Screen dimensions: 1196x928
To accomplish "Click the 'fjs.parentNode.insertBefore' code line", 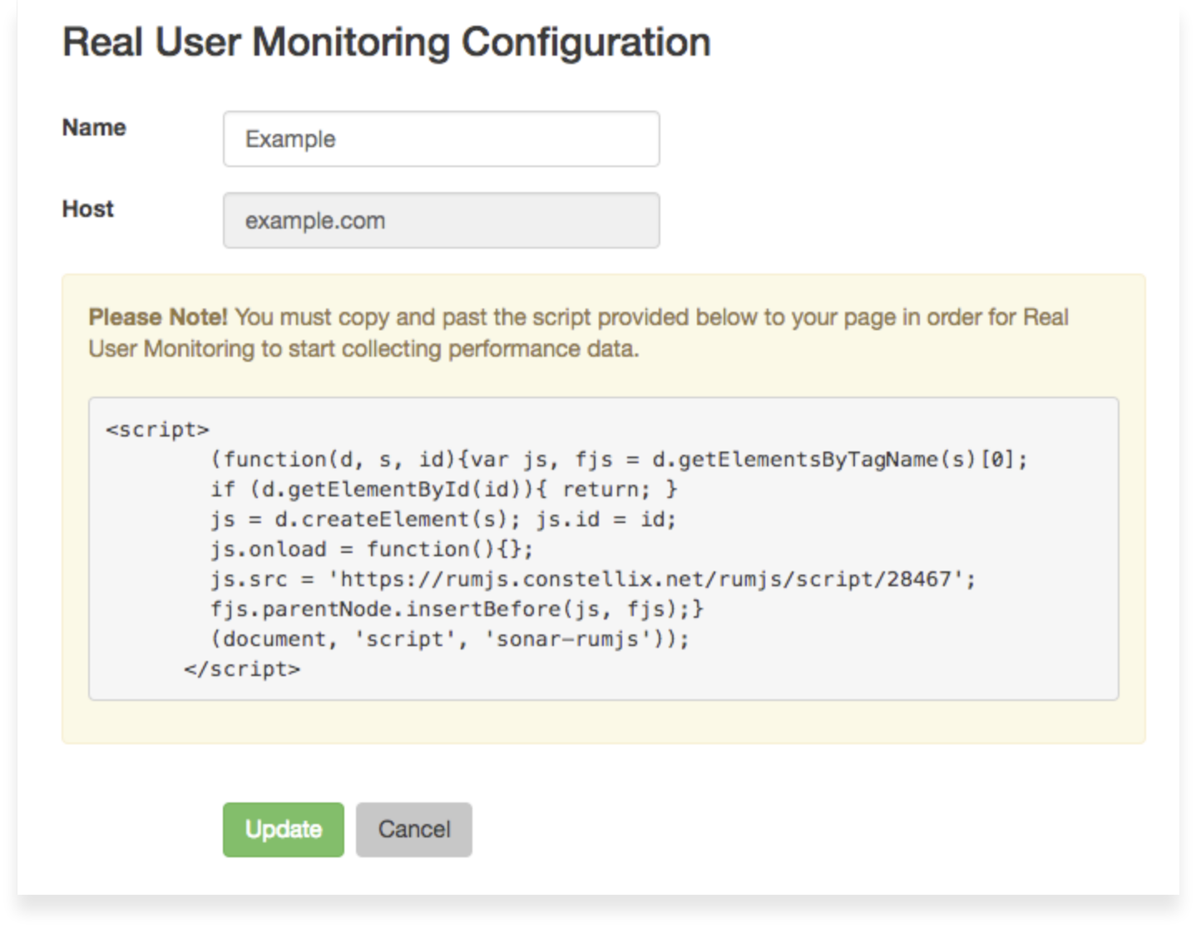I will [457, 609].
